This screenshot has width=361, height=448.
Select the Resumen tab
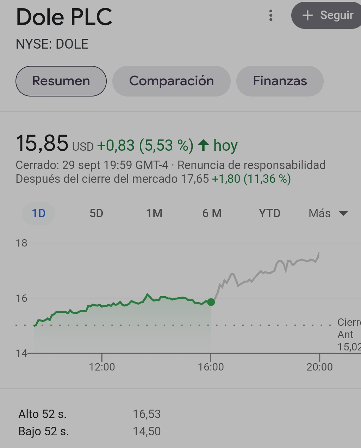(61, 81)
